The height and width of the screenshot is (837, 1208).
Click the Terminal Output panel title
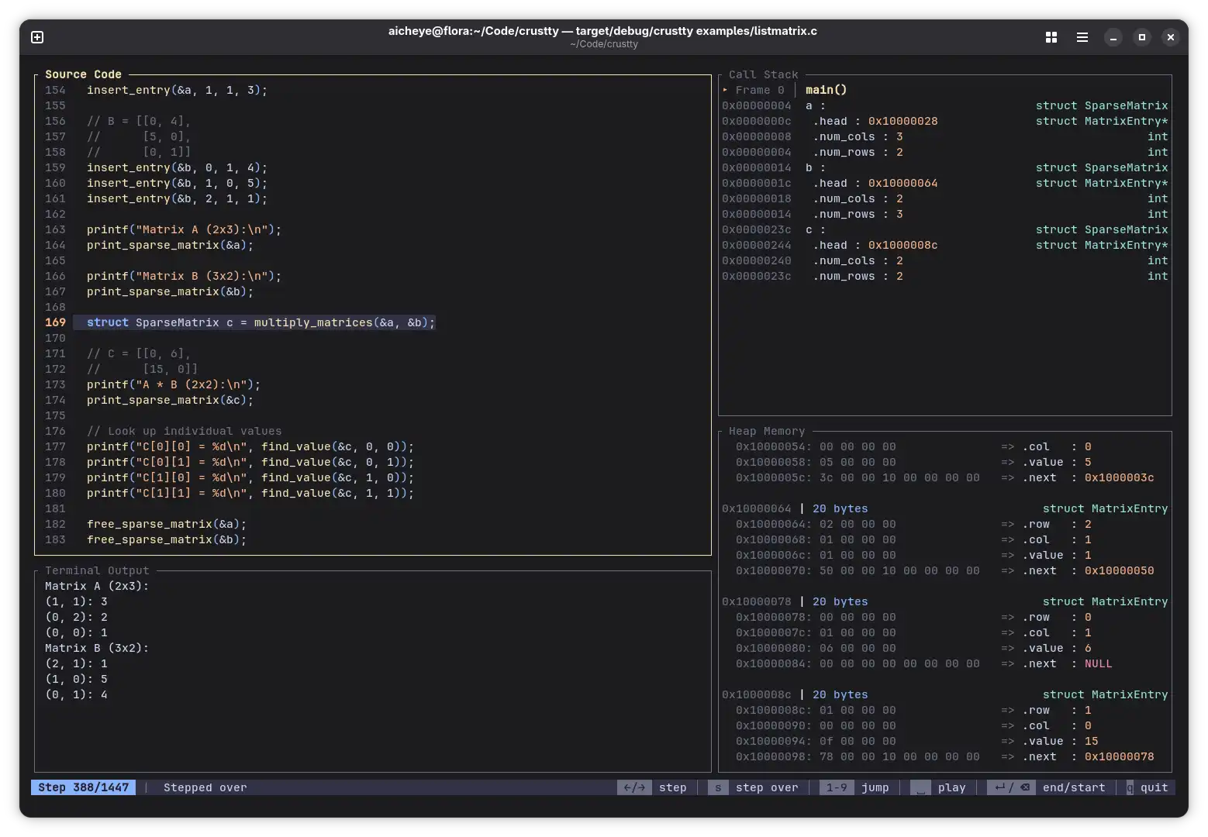[97, 570]
